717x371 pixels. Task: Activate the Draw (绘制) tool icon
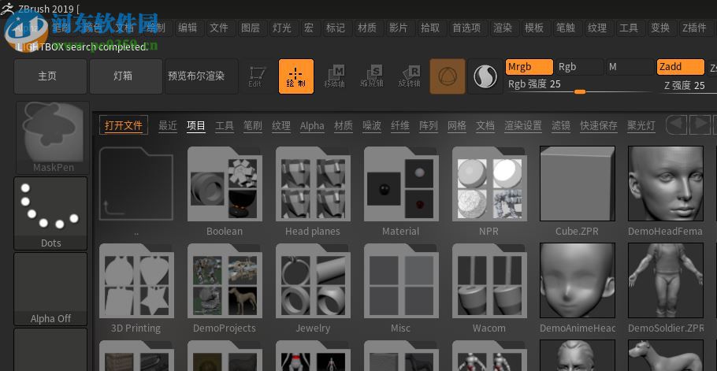[295, 76]
